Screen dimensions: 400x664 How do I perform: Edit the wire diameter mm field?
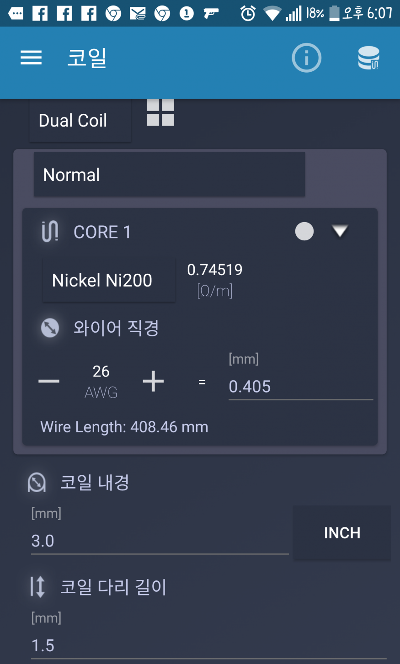[x=300, y=387]
